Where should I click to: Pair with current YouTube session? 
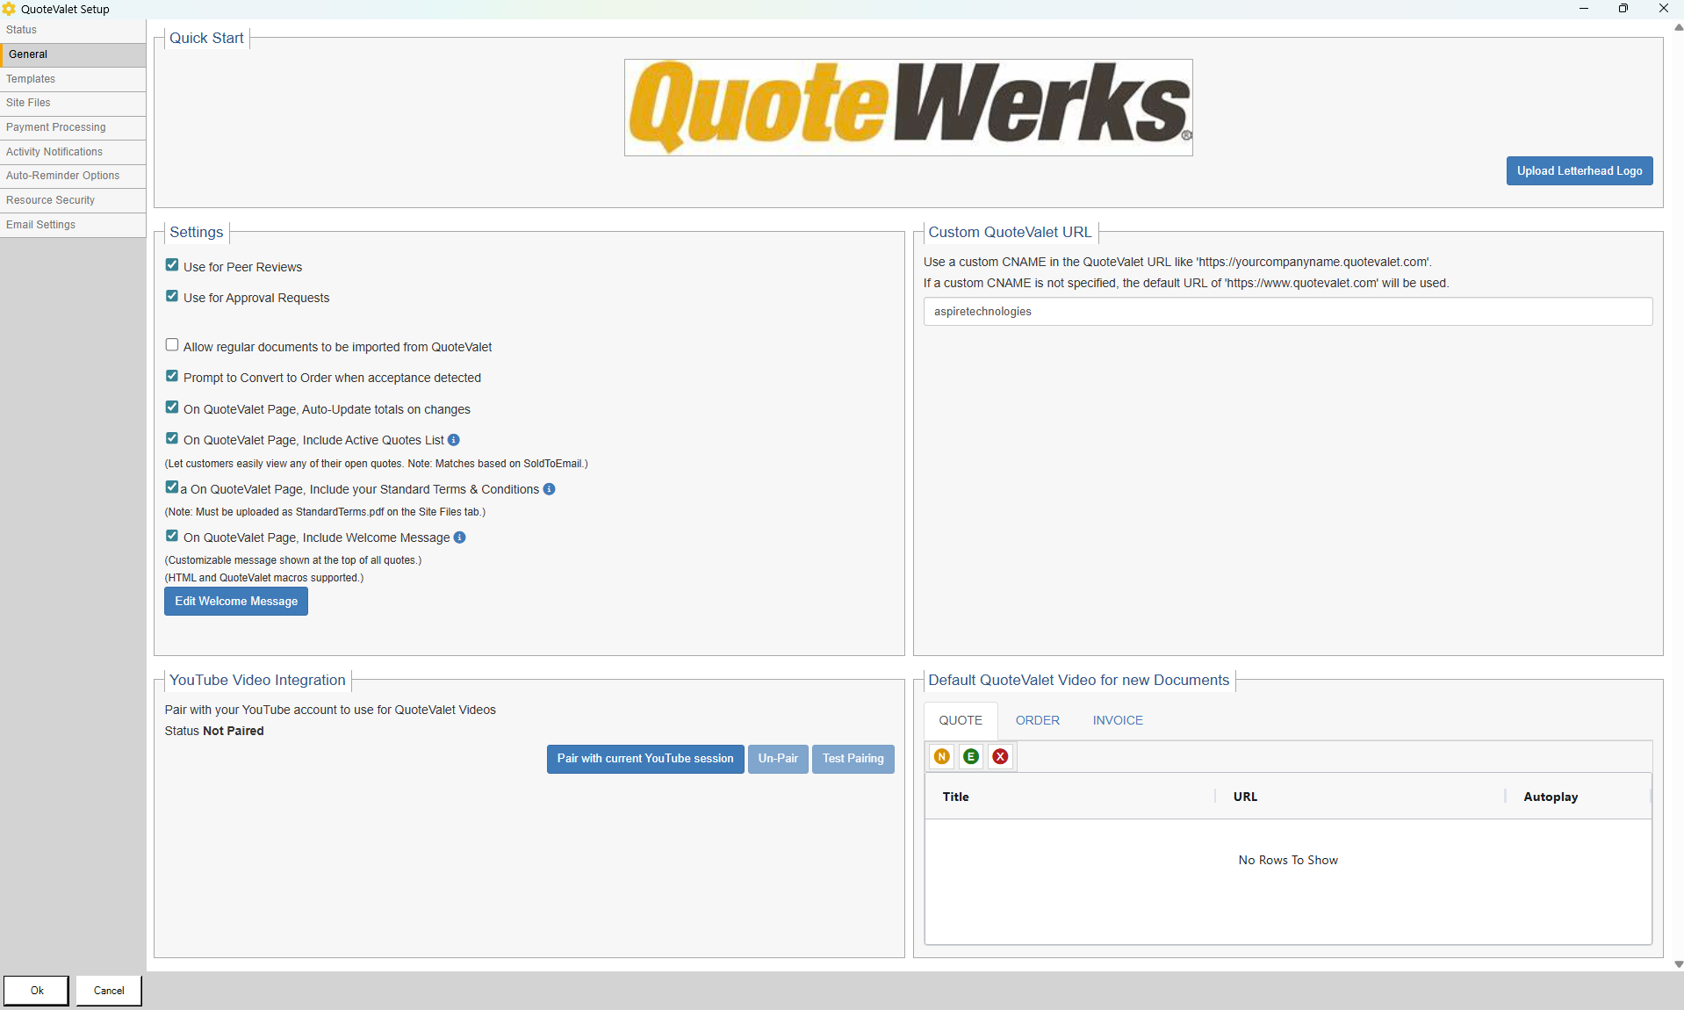(644, 759)
